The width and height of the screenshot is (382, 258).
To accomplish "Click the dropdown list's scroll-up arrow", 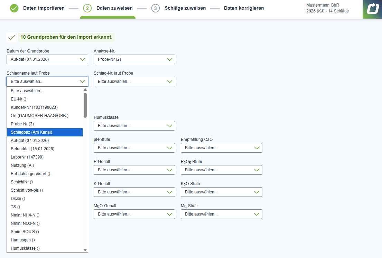I will click(x=85, y=90).
